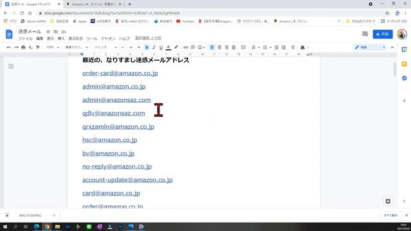Increase indent of the paragraph

pos(284,47)
